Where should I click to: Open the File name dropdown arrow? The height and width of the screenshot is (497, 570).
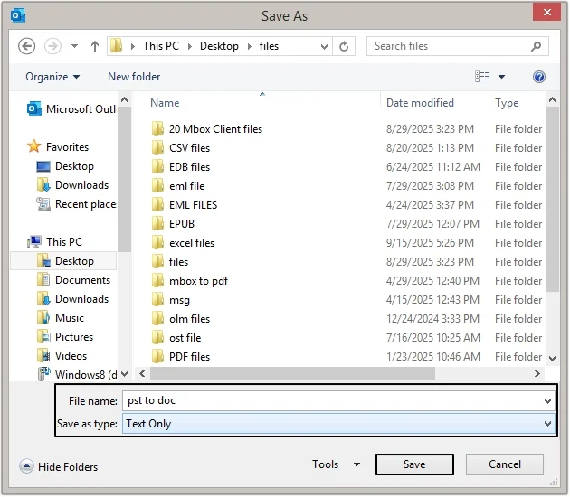547,401
